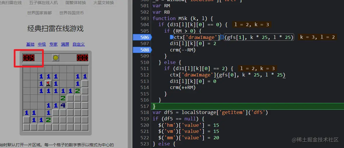Select the 中级 difficulty link
Image resolution: width=344 pixels, height=148 pixels.
click(42, 44)
